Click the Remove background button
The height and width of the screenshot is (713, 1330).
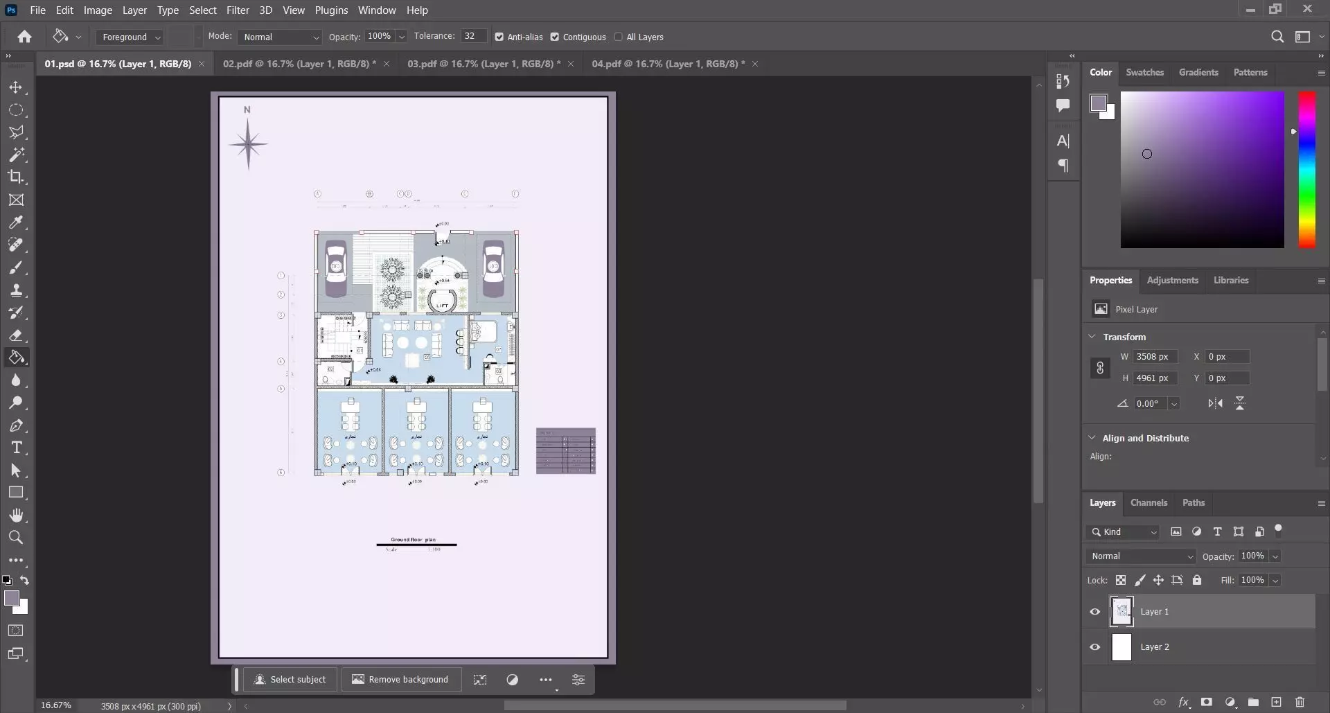coord(400,680)
